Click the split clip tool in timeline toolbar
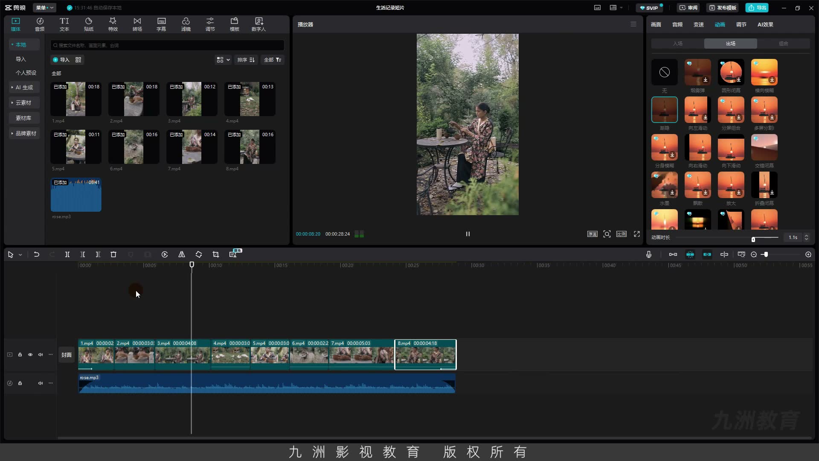The image size is (819, 461). coord(67,254)
